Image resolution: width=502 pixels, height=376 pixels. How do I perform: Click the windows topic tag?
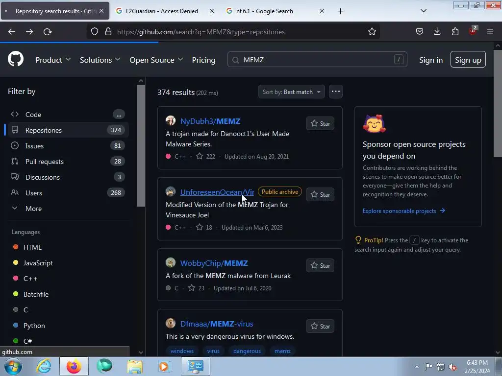[x=182, y=351]
